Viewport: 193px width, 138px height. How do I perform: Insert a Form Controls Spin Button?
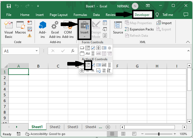[x=98, y=48]
